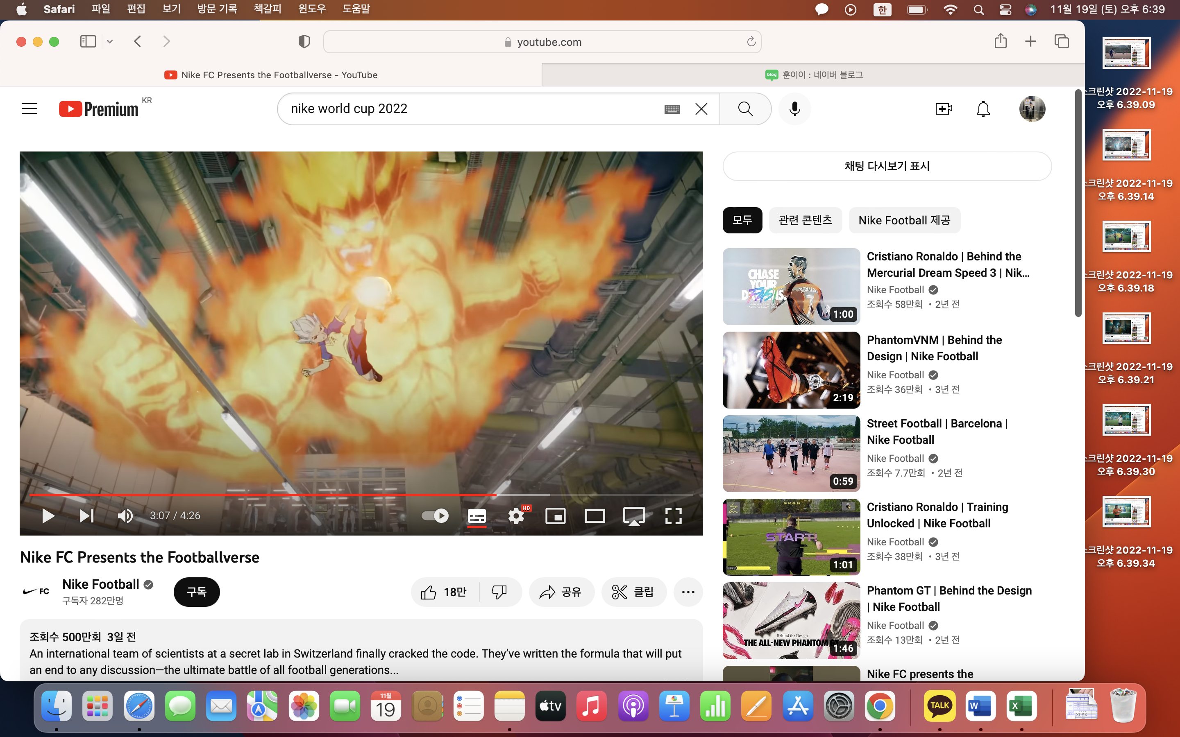Open 'Cristiano Ronaldo | Training Unlocked' title
This screenshot has width=1180, height=737.
click(937, 515)
